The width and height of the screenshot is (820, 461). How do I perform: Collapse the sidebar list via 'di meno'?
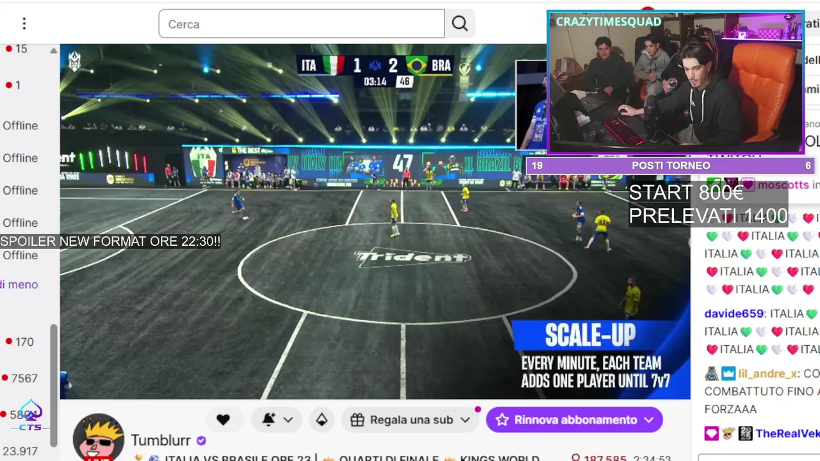[19, 284]
